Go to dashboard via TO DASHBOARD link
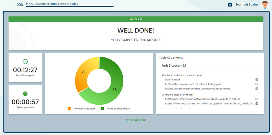Image resolution: width=272 pixels, height=135 pixels. 136,120
